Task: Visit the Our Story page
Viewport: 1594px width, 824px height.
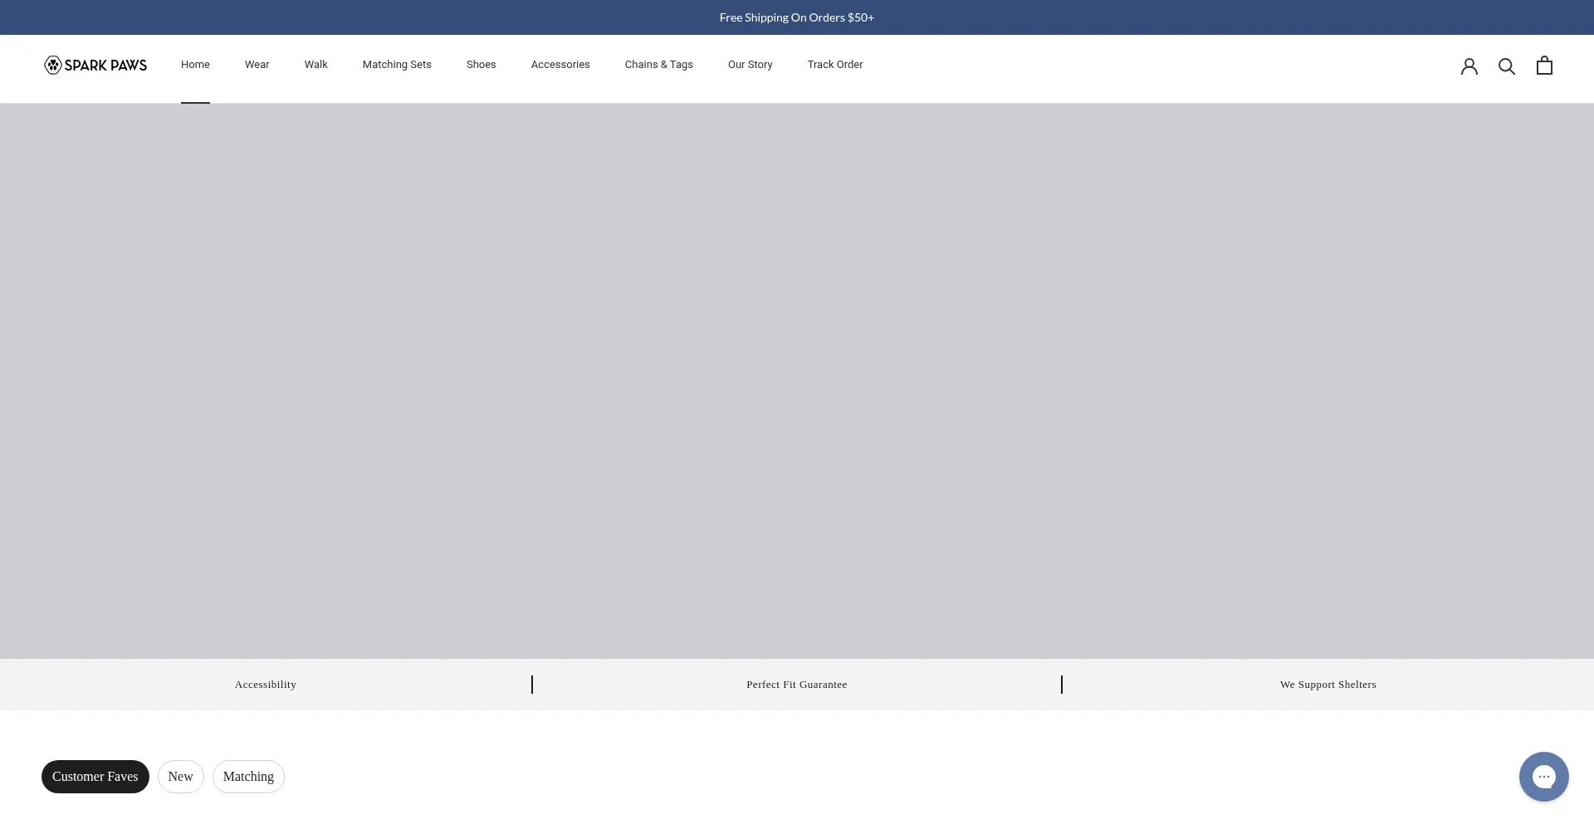Action: [x=750, y=65]
